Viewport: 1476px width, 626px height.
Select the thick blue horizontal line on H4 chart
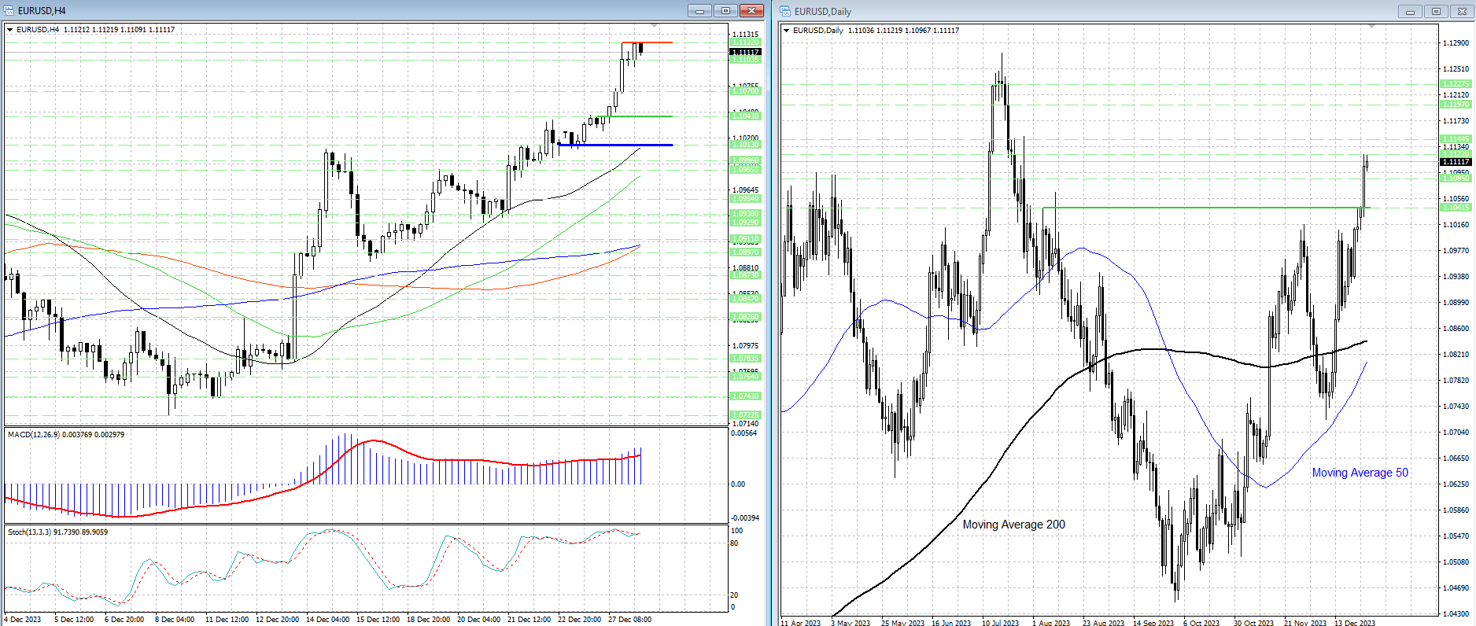click(x=615, y=145)
